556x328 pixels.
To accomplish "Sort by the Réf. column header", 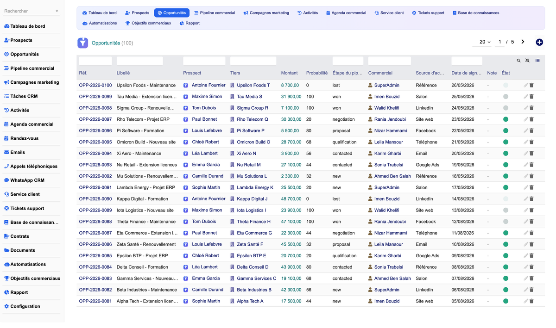I will tap(83, 73).
